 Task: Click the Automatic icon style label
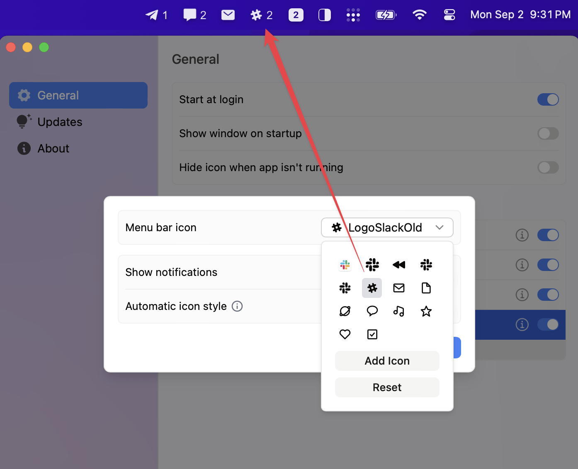pos(176,306)
